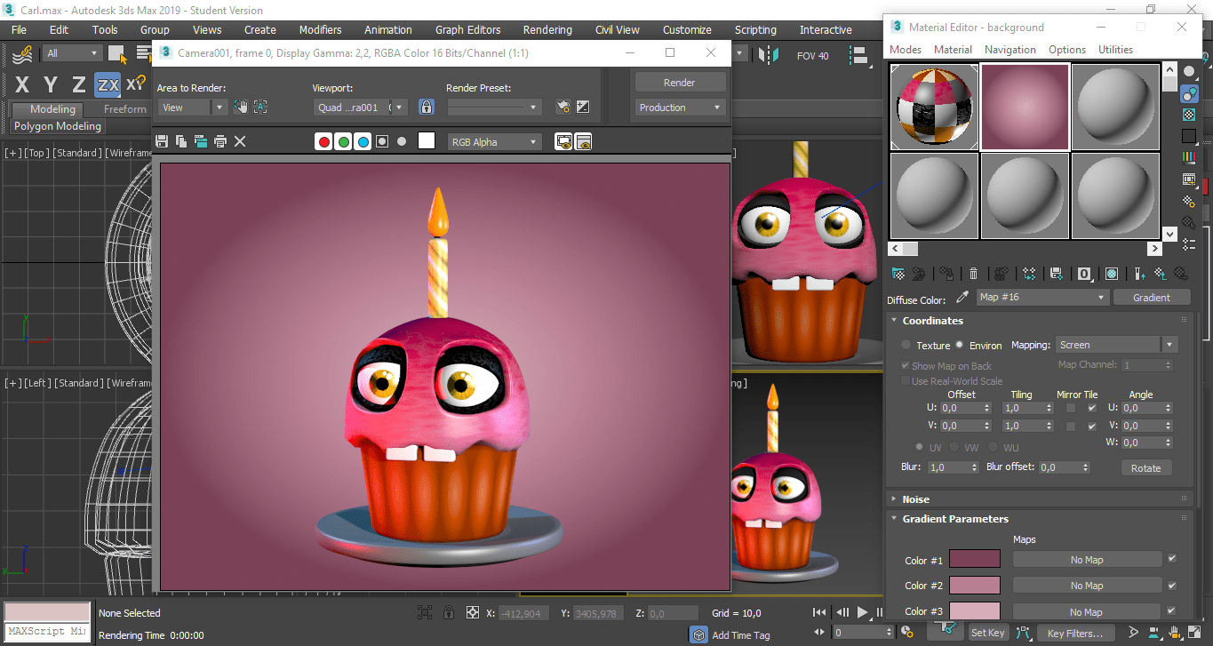Click the render setup teapot gear icon
This screenshot has width=1213, height=646.
(563, 108)
